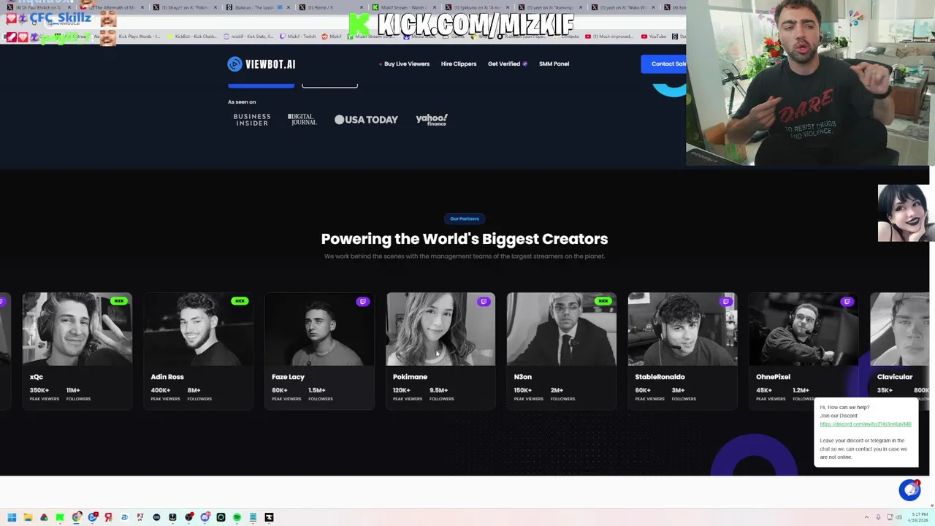Open the PJ app icon in the taskbar
This screenshot has width=935, height=526.
[140, 517]
